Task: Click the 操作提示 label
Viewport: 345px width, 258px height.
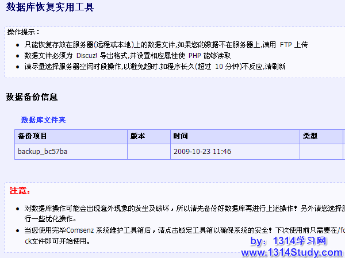Action: tap(24, 32)
